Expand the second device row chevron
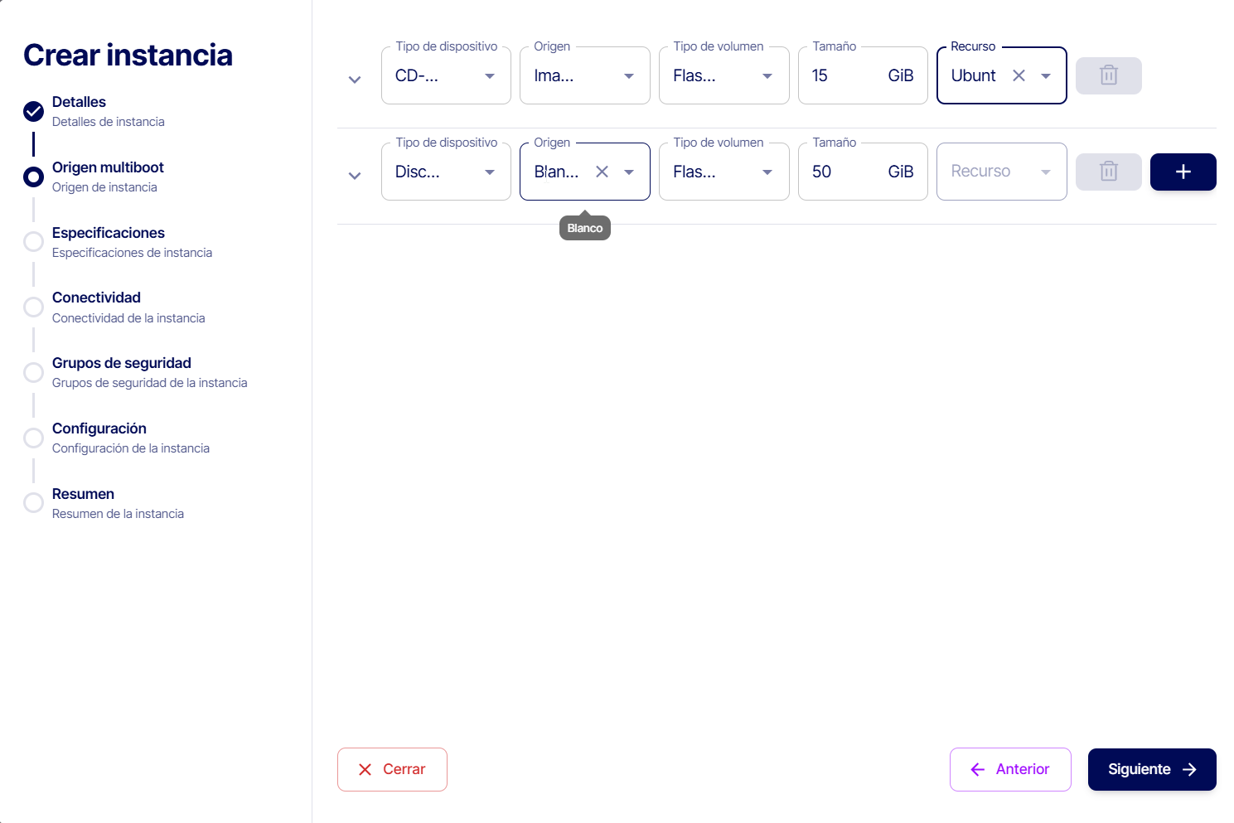The width and height of the screenshot is (1234, 823). click(355, 176)
